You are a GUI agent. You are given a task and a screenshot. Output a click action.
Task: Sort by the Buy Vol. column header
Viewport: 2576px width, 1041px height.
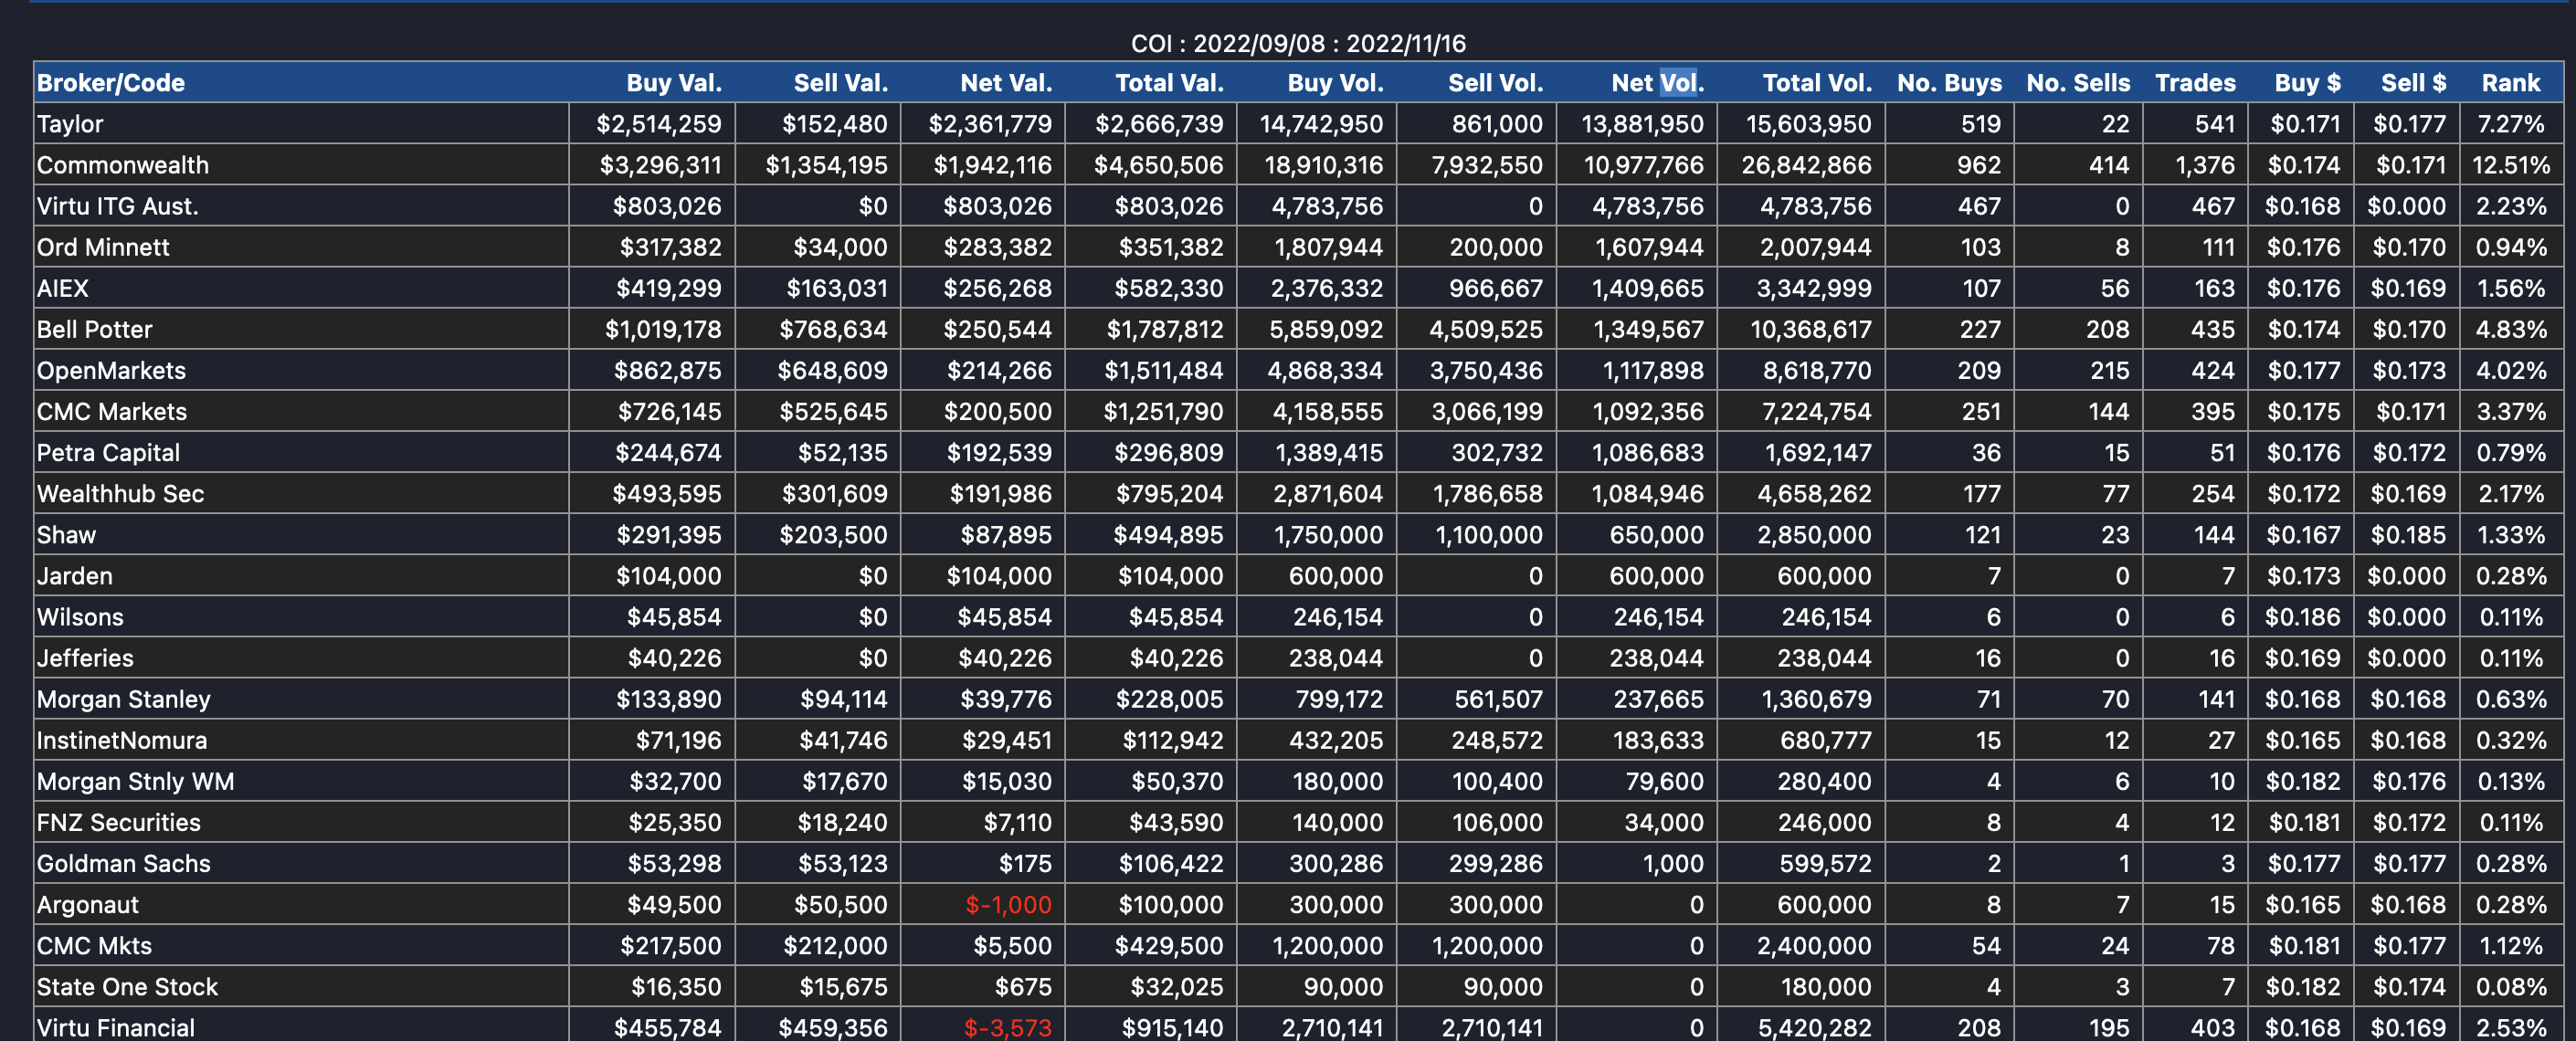(x=1335, y=83)
